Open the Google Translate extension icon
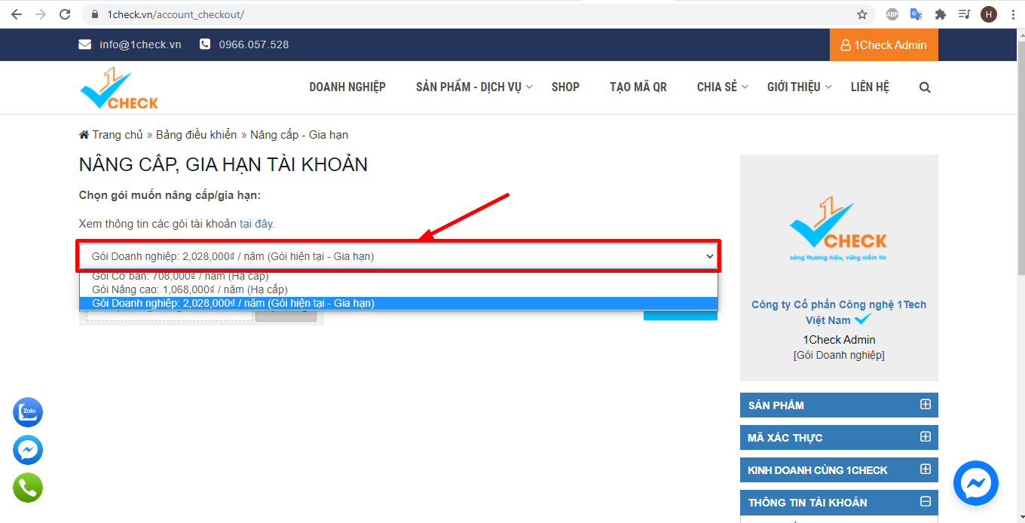Image resolution: width=1025 pixels, height=523 pixels. click(916, 14)
